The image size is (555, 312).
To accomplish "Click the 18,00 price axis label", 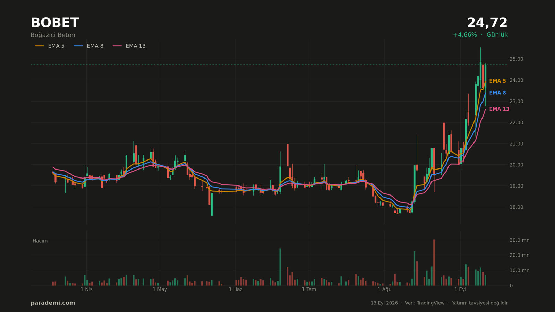I will click(516, 207).
